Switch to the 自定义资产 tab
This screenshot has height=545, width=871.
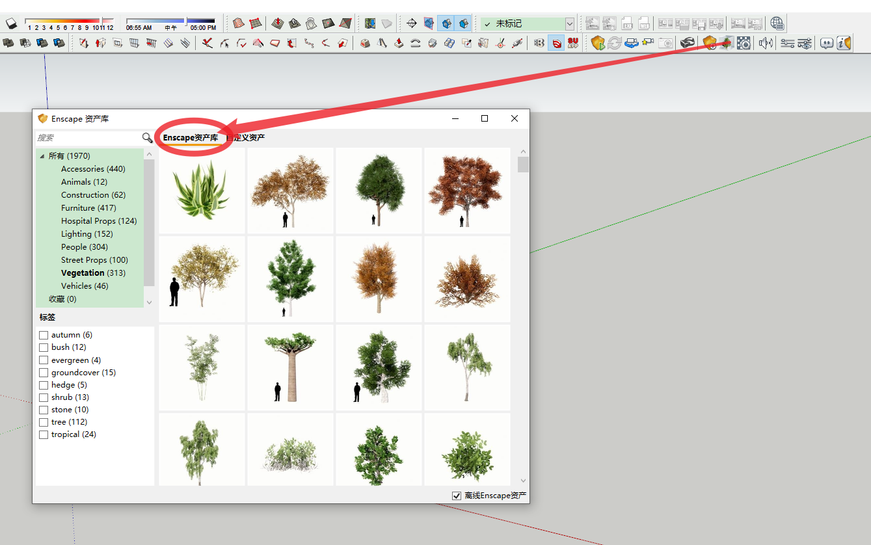246,138
